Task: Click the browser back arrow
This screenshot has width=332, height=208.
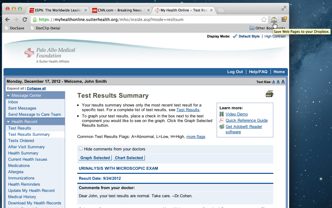Action: pyautogui.click(x=8, y=19)
